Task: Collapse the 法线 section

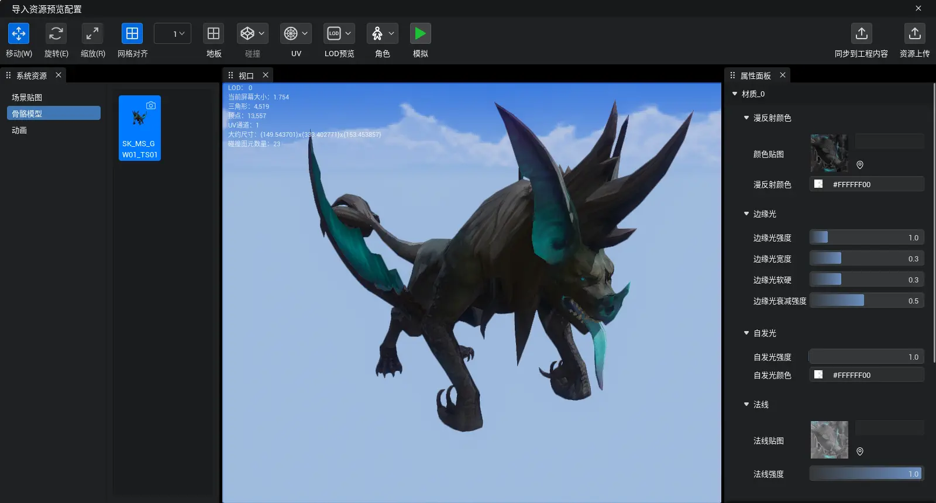Action: pyautogui.click(x=746, y=404)
